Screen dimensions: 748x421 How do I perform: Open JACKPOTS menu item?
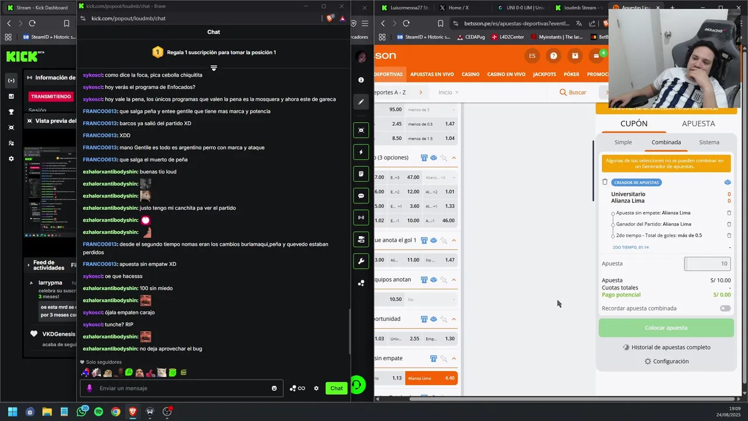[545, 74]
